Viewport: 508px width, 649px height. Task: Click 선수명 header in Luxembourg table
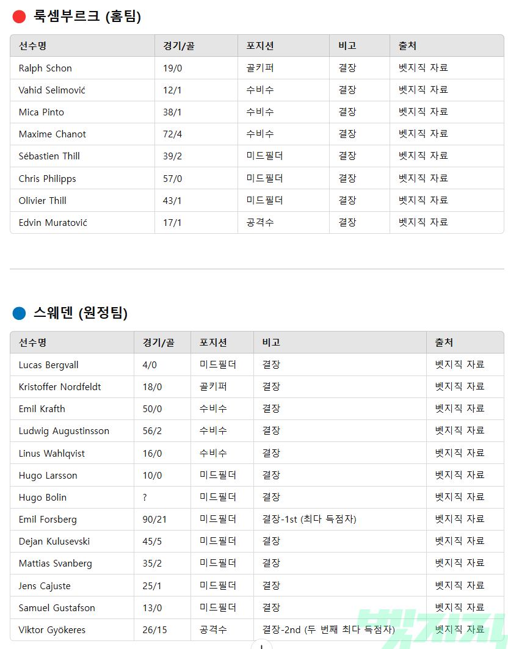[x=32, y=46]
